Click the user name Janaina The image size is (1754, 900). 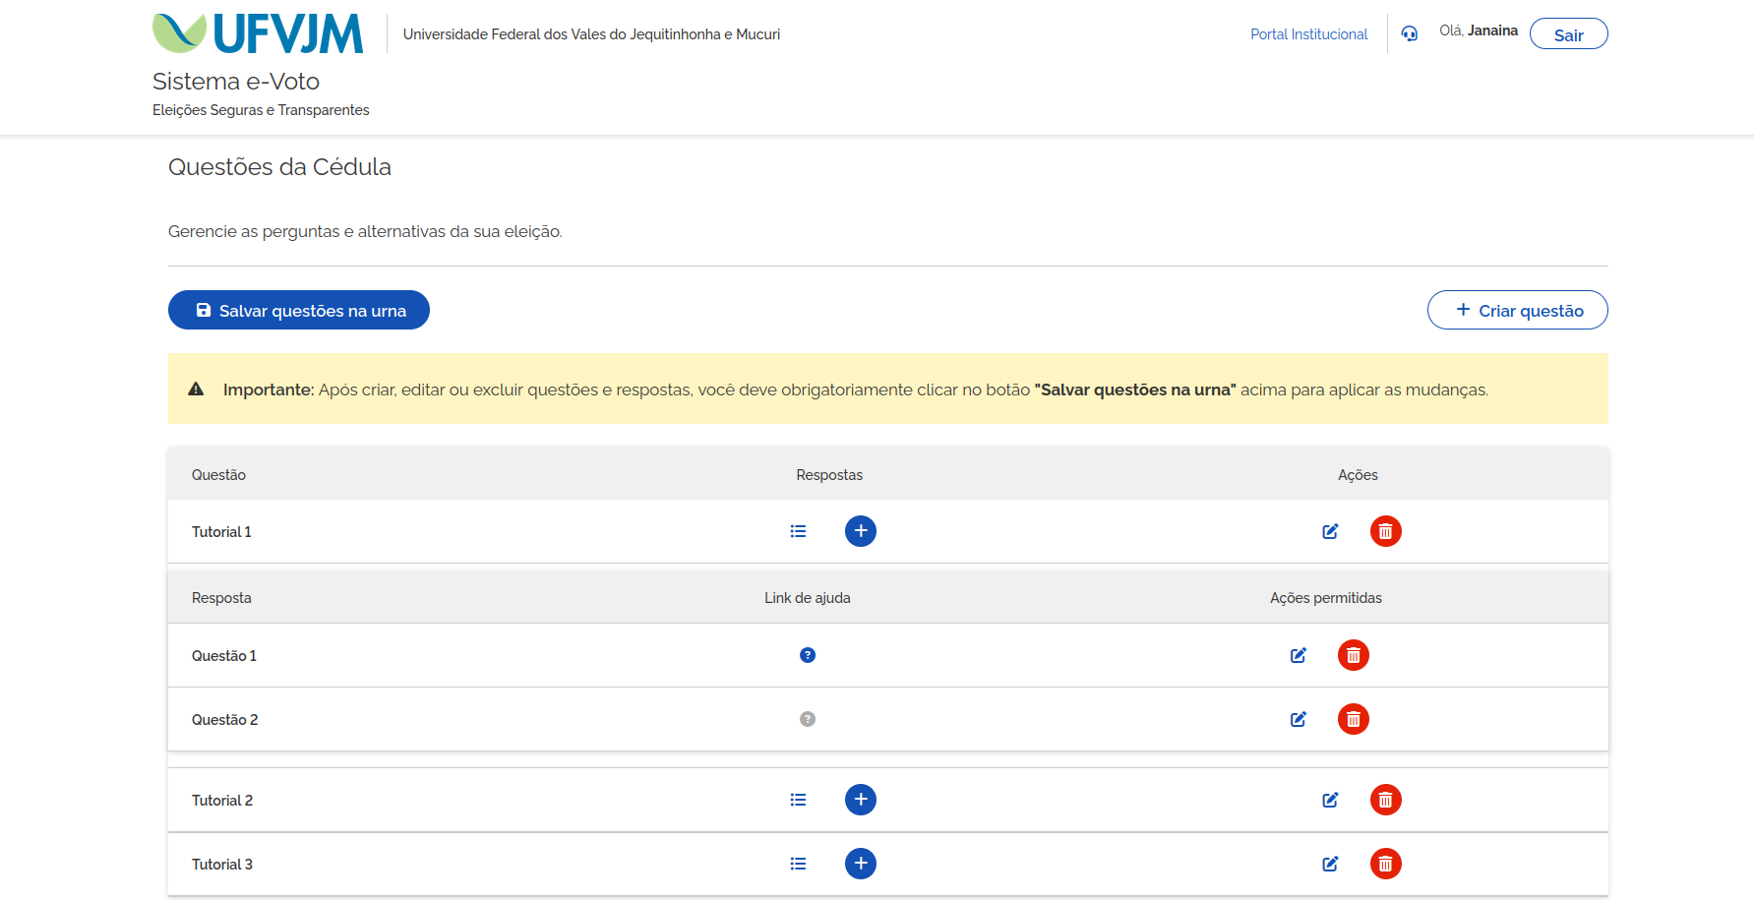coord(1492,30)
